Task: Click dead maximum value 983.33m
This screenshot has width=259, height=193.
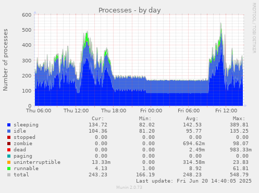Action: (x=241, y=150)
